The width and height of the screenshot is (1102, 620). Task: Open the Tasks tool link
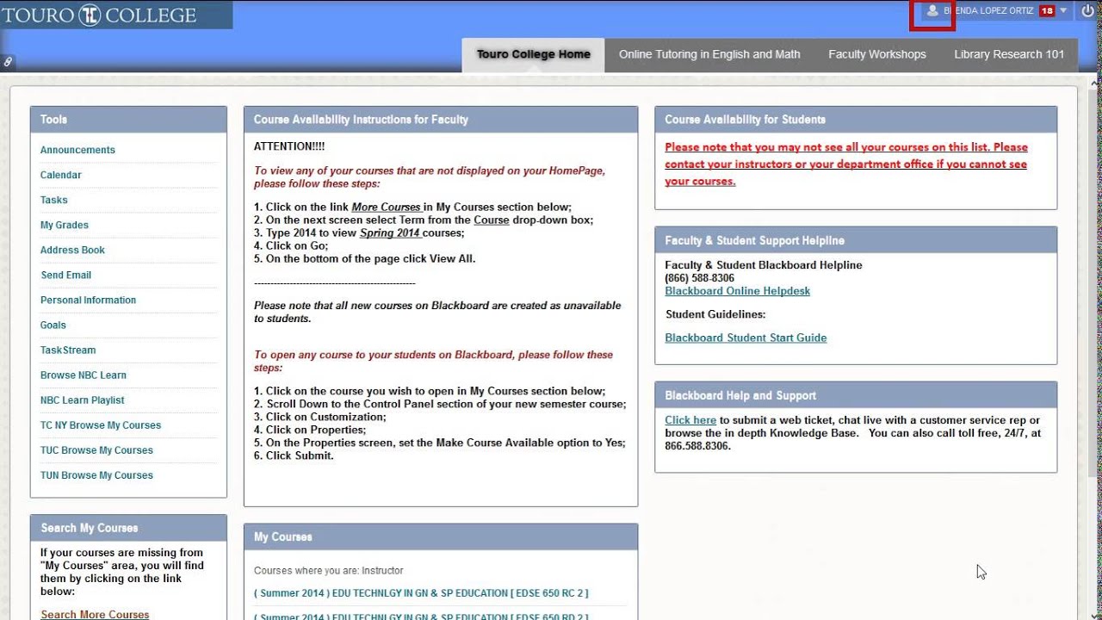(54, 200)
